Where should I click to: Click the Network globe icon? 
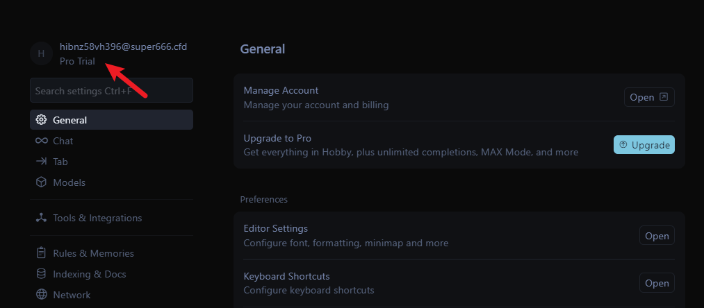[41, 295]
